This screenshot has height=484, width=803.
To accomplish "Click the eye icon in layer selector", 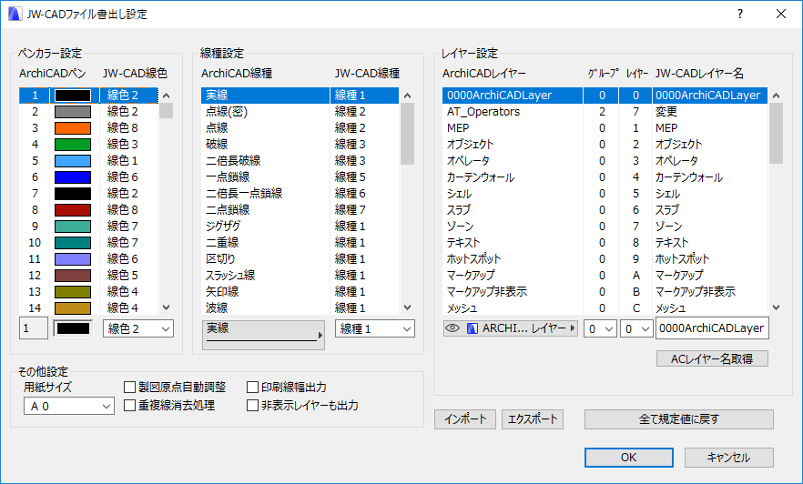I will 452,328.
